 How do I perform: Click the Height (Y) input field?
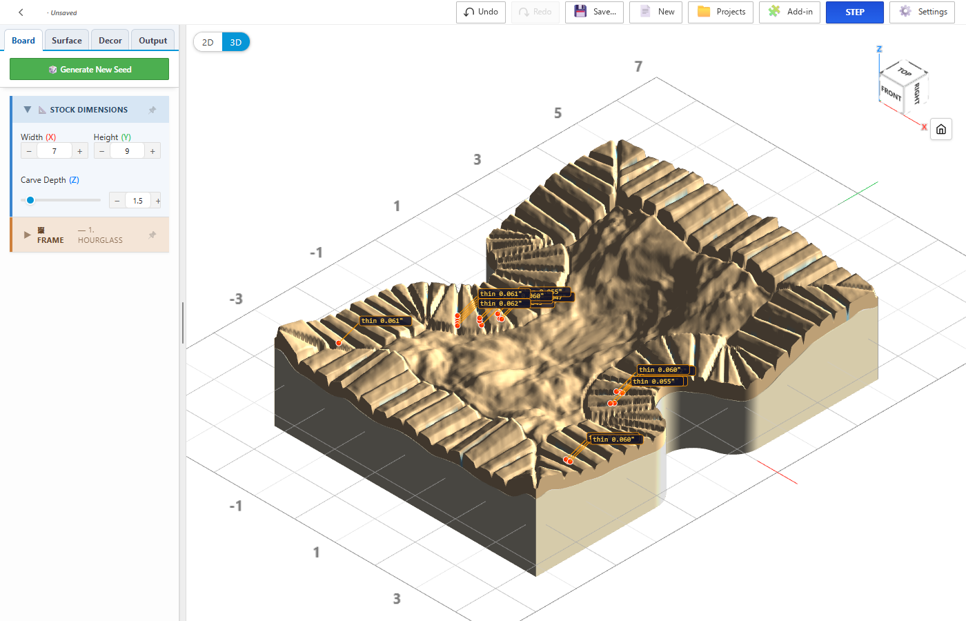point(127,151)
